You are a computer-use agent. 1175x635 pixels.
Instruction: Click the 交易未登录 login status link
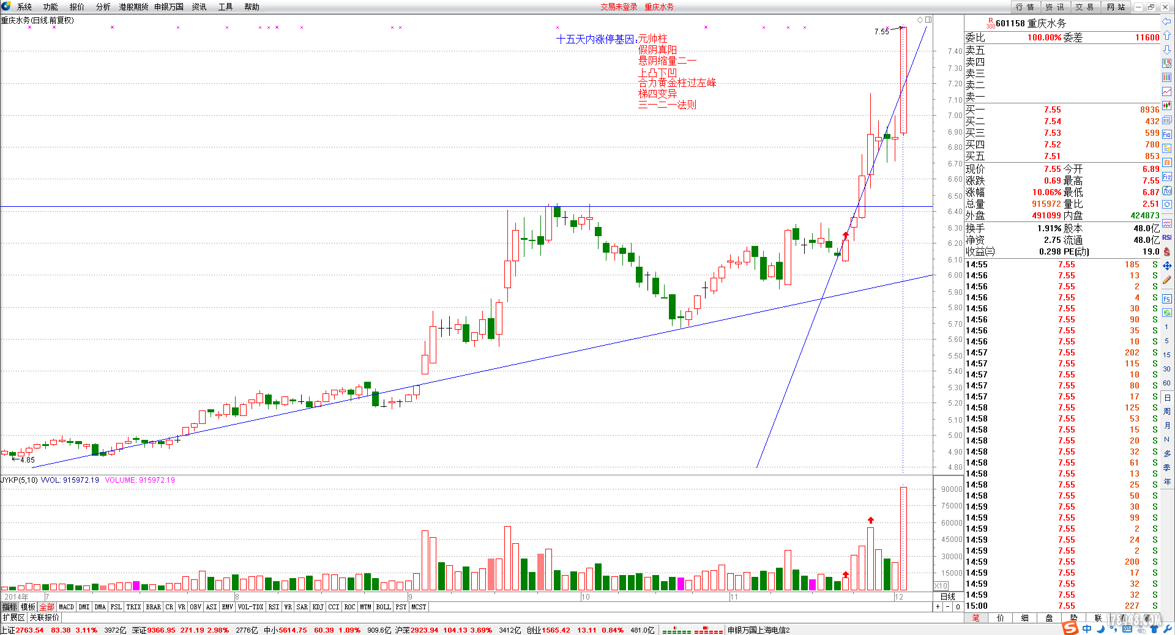[619, 7]
